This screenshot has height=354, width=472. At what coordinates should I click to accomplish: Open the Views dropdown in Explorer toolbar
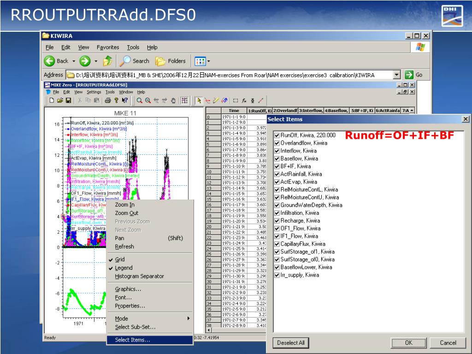click(209, 61)
